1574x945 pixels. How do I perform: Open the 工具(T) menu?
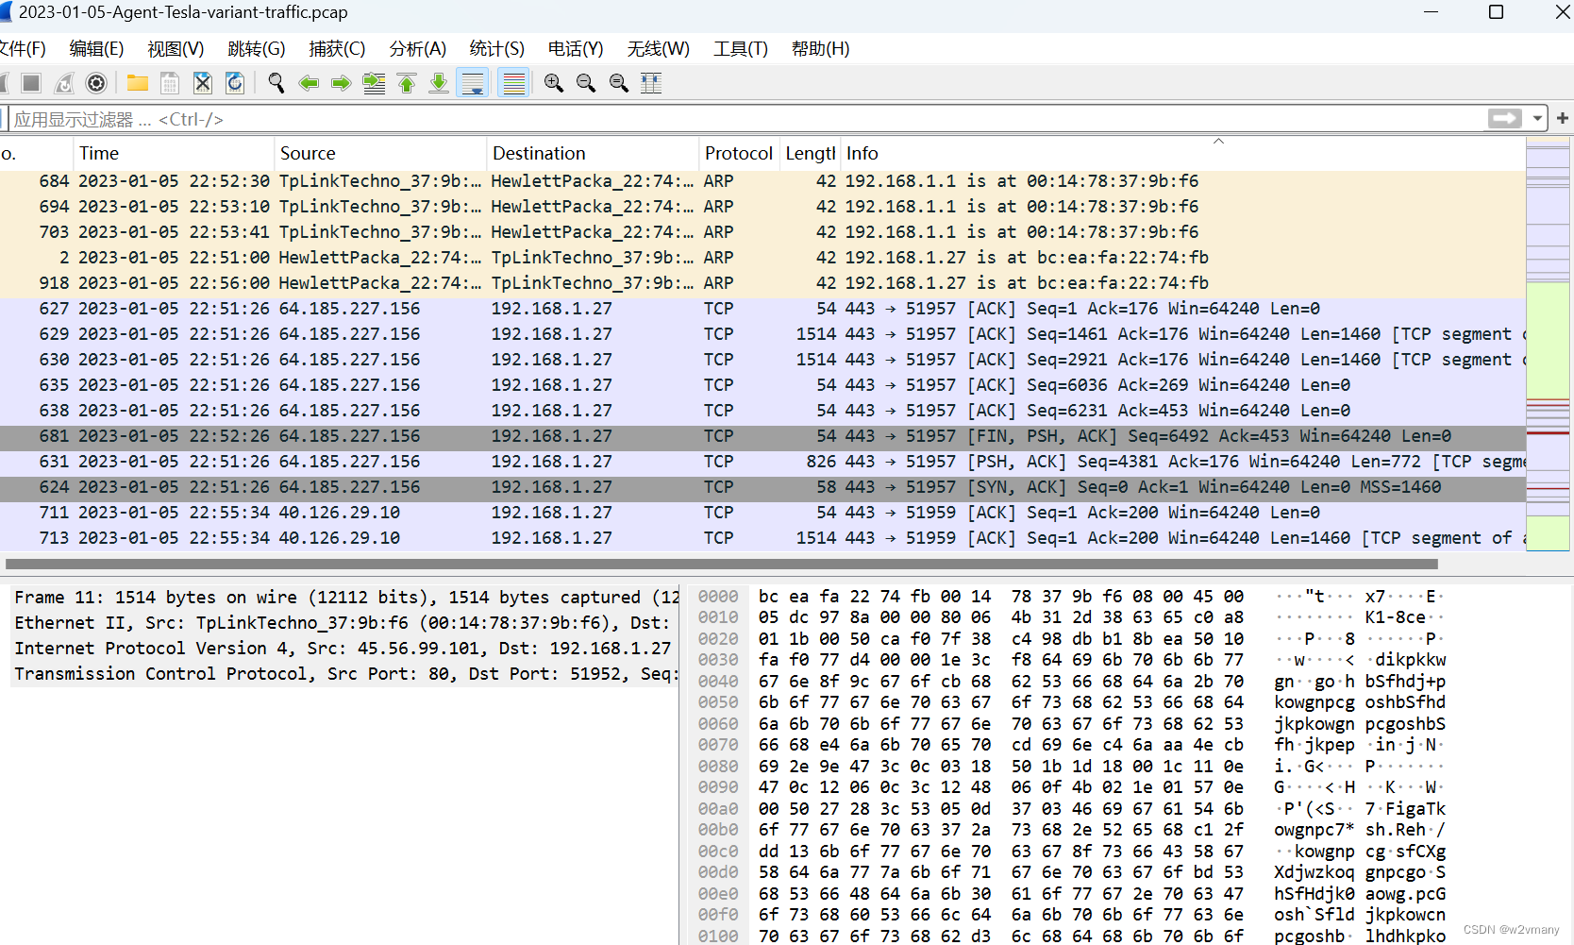pos(741,48)
